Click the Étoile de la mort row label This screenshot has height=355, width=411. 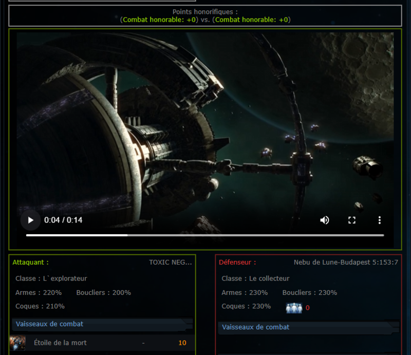click(x=60, y=343)
